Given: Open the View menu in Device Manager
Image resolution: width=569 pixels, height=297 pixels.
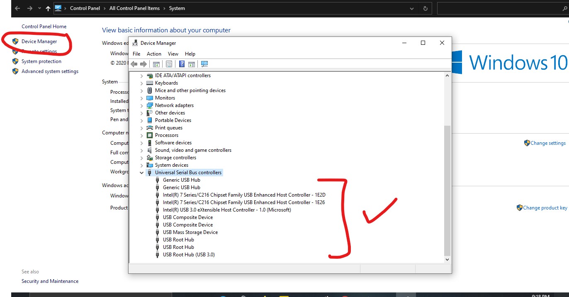Looking at the screenshot, I should [x=173, y=54].
